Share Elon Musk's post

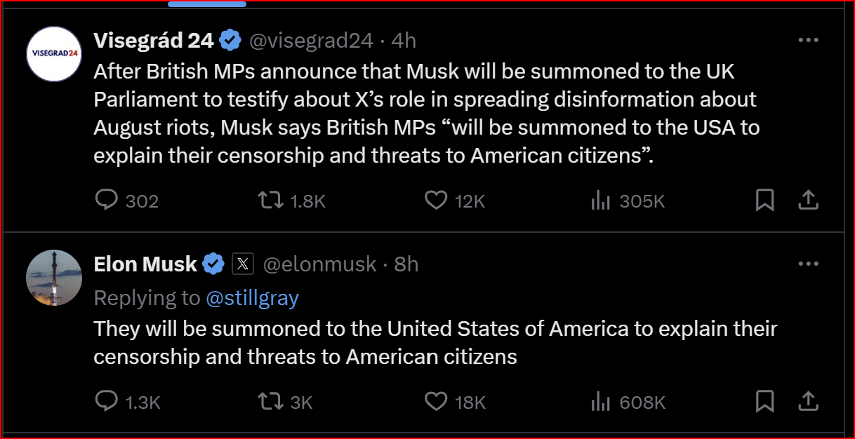[x=809, y=402]
